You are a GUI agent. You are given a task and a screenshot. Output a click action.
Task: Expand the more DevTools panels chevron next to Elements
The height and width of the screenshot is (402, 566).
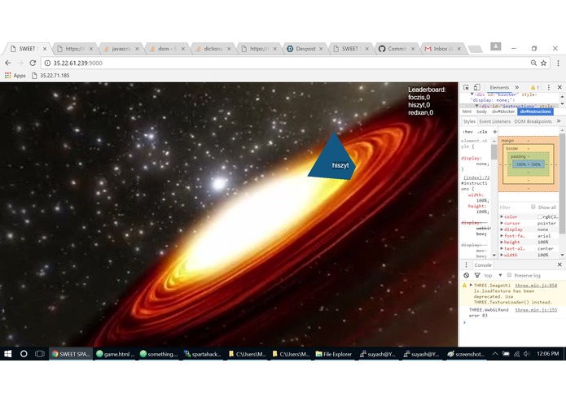click(x=517, y=87)
